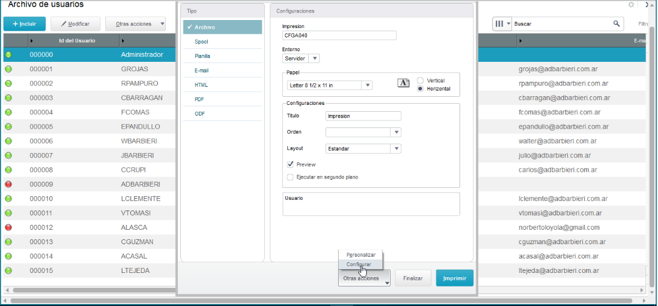Choose Personalizar from the popup menu

361,255
